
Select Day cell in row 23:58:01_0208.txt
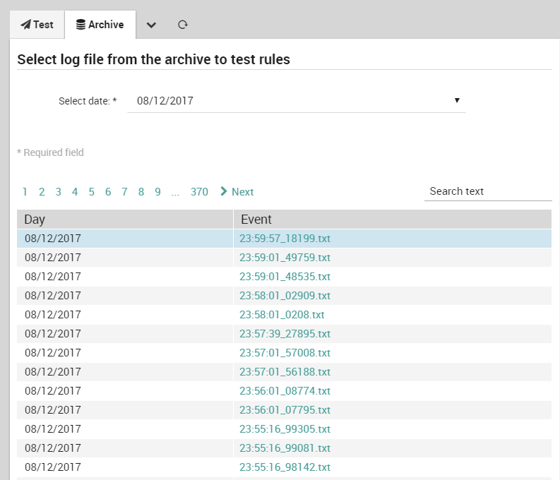coord(125,315)
